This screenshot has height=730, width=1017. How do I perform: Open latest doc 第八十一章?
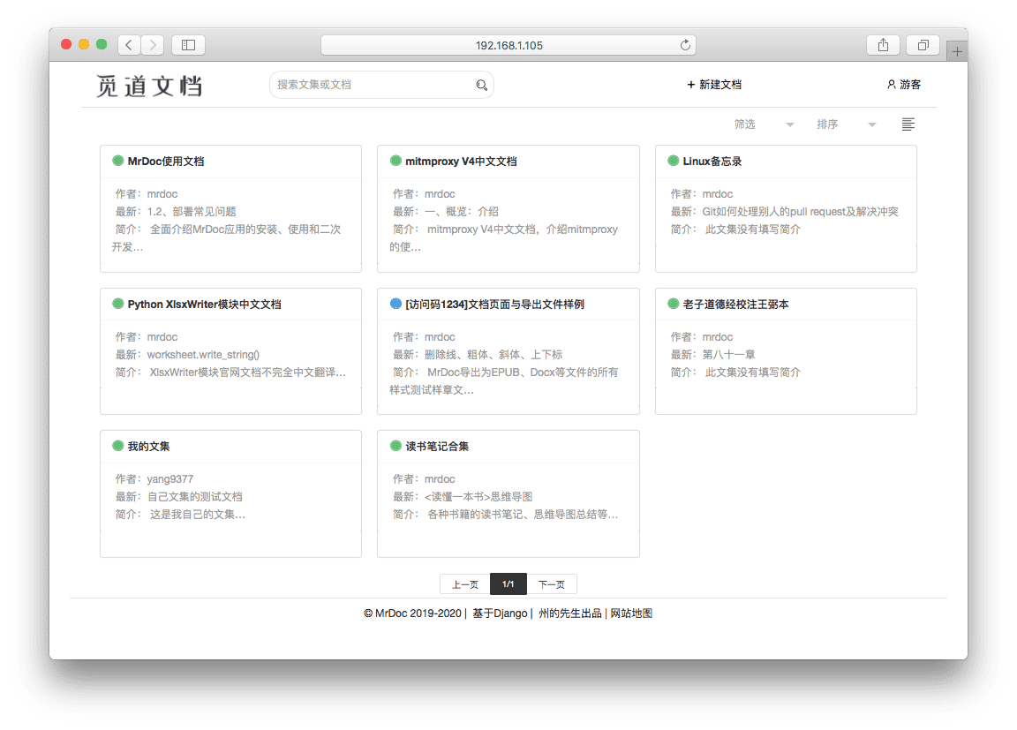(x=728, y=355)
